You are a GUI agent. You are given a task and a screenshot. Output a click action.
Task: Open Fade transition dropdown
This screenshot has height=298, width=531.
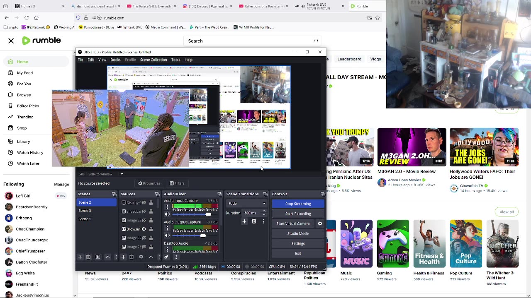click(247, 204)
